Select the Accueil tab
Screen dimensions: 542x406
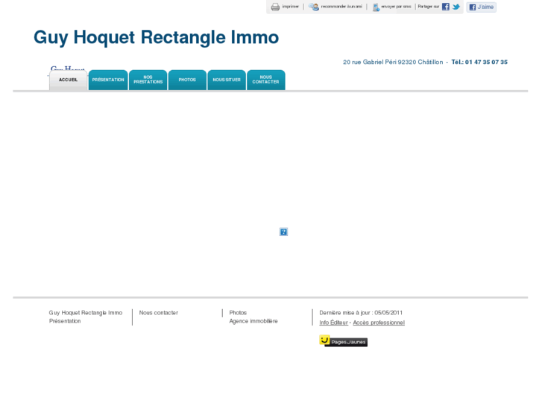click(x=68, y=80)
